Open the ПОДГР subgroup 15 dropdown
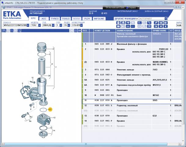This screenshot has width=186, height=147. tap(69, 25)
